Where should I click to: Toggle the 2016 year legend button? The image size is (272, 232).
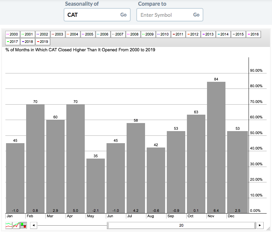pos(253,34)
